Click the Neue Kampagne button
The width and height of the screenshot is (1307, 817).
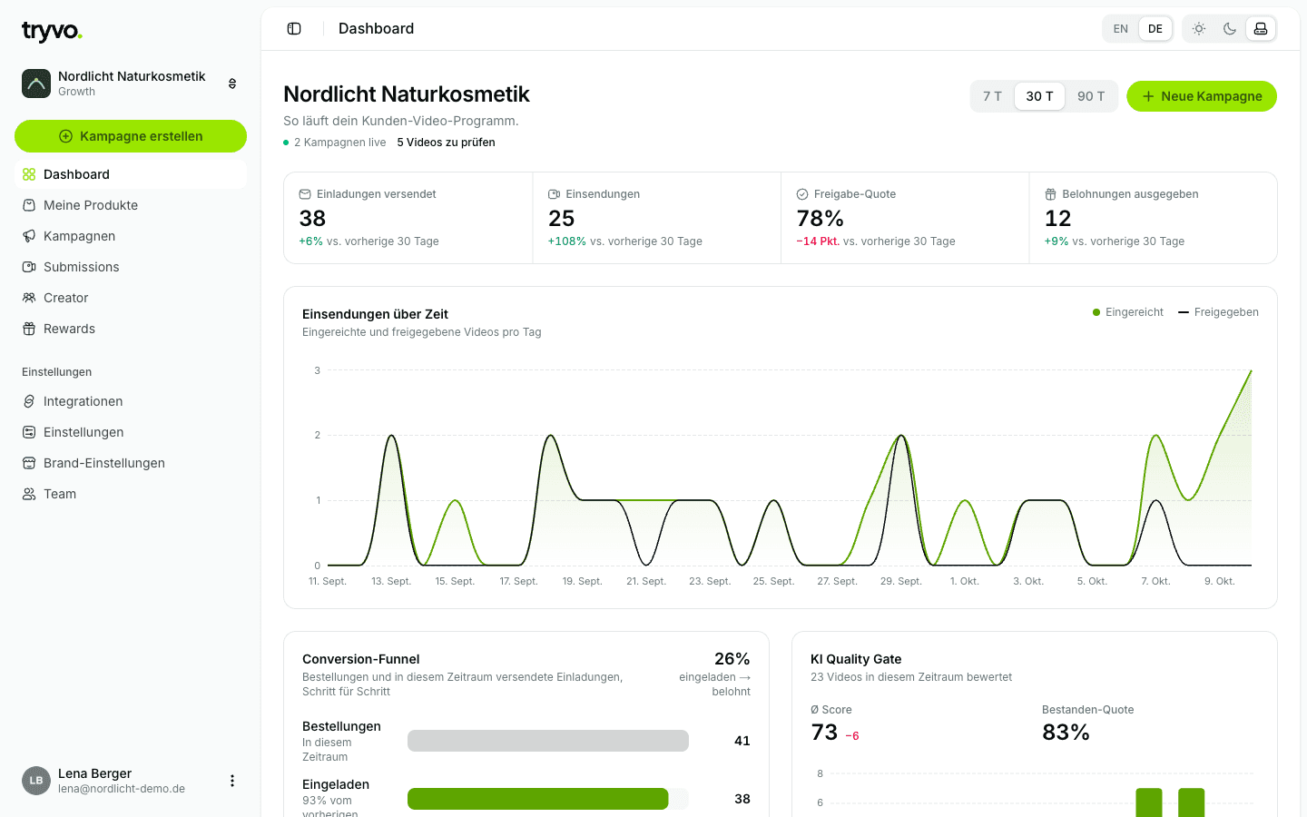(1202, 96)
